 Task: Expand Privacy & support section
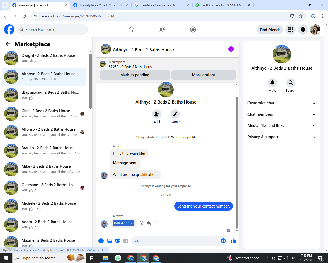tap(282, 137)
